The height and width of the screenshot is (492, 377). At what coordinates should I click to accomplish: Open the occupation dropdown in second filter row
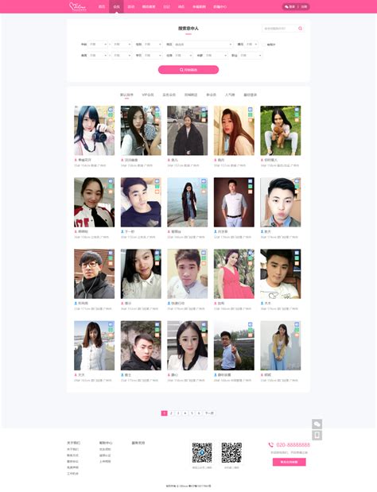tap(251, 56)
